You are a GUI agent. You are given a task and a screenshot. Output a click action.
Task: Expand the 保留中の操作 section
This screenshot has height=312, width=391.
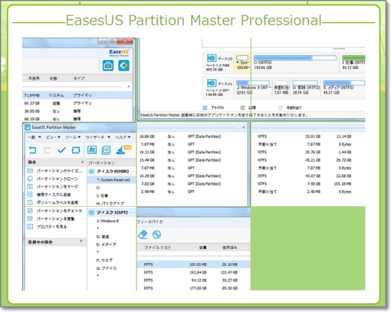81,242
